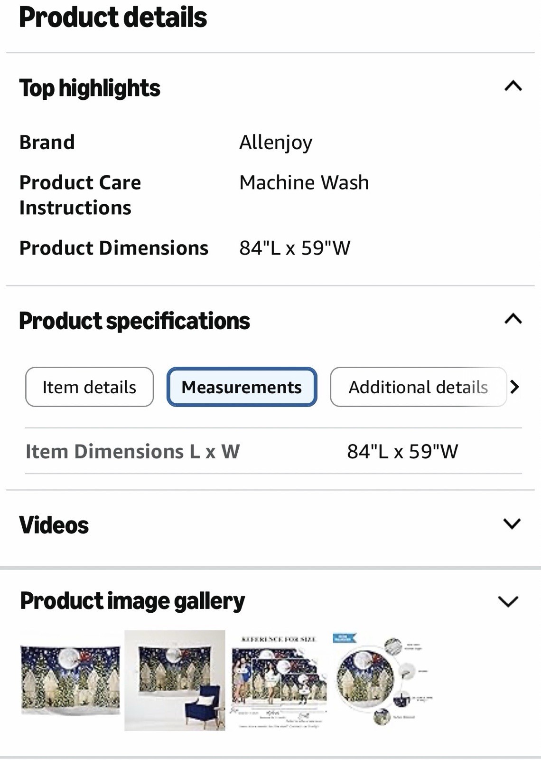Collapse Top highlights using its chevron
Image resolution: width=541 pixels, height=760 pixels.
tap(513, 86)
